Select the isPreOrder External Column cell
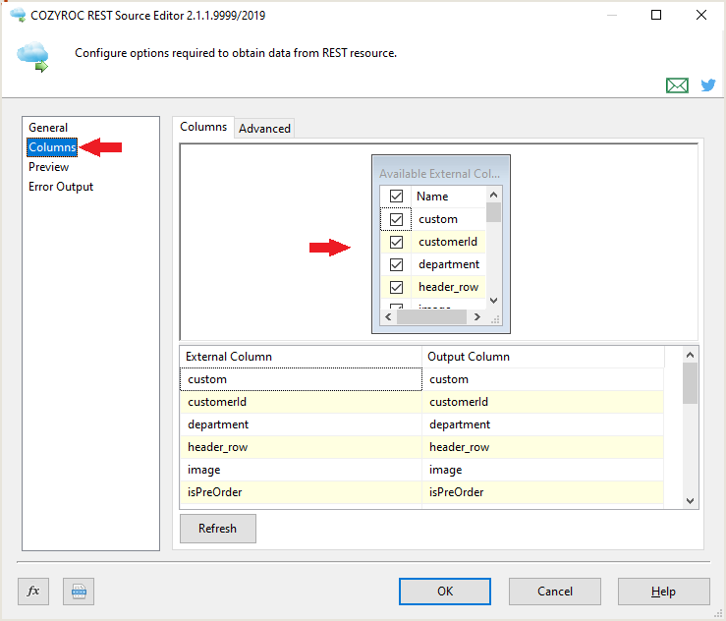The height and width of the screenshot is (621, 726). point(301,492)
